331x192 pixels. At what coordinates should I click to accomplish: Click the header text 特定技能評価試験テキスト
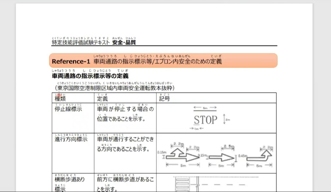point(81,43)
